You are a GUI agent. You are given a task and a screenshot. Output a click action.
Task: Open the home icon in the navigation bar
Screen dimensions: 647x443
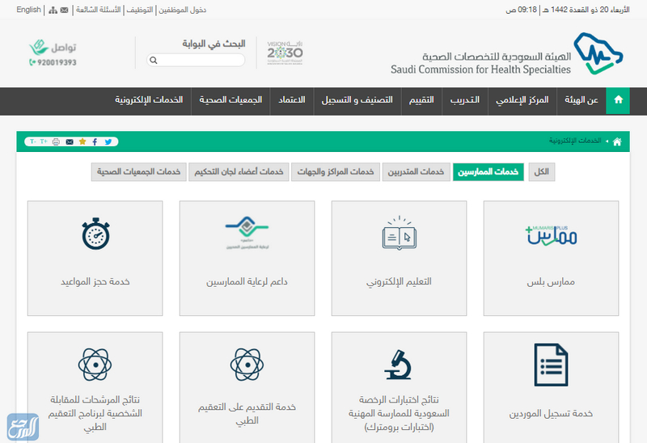click(x=618, y=99)
